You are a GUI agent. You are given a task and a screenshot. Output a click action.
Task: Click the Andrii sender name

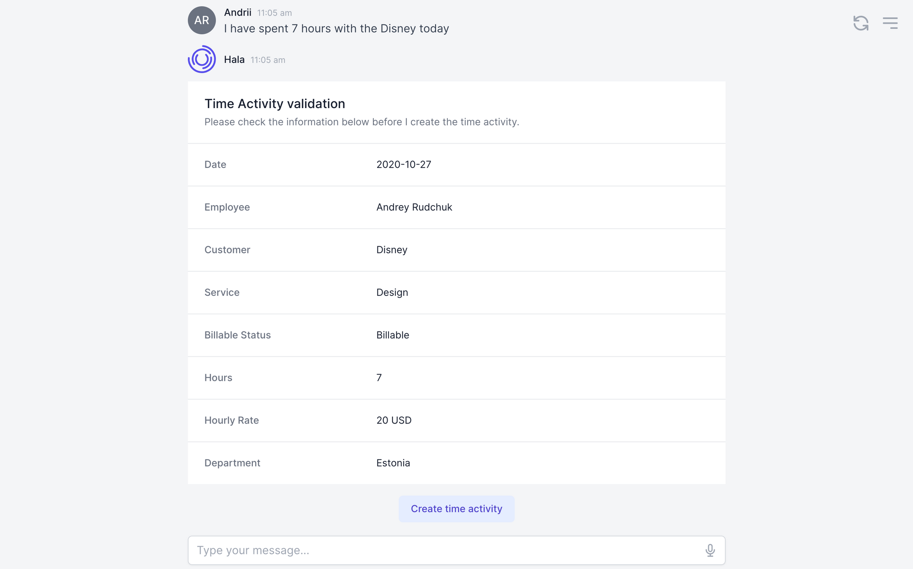tap(237, 12)
